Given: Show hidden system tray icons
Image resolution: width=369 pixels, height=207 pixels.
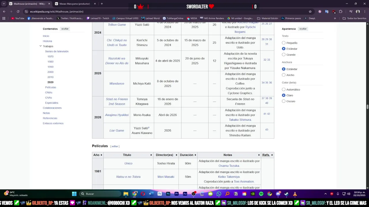Looking at the screenshot, I should pyautogui.click(x=325, y=194).
